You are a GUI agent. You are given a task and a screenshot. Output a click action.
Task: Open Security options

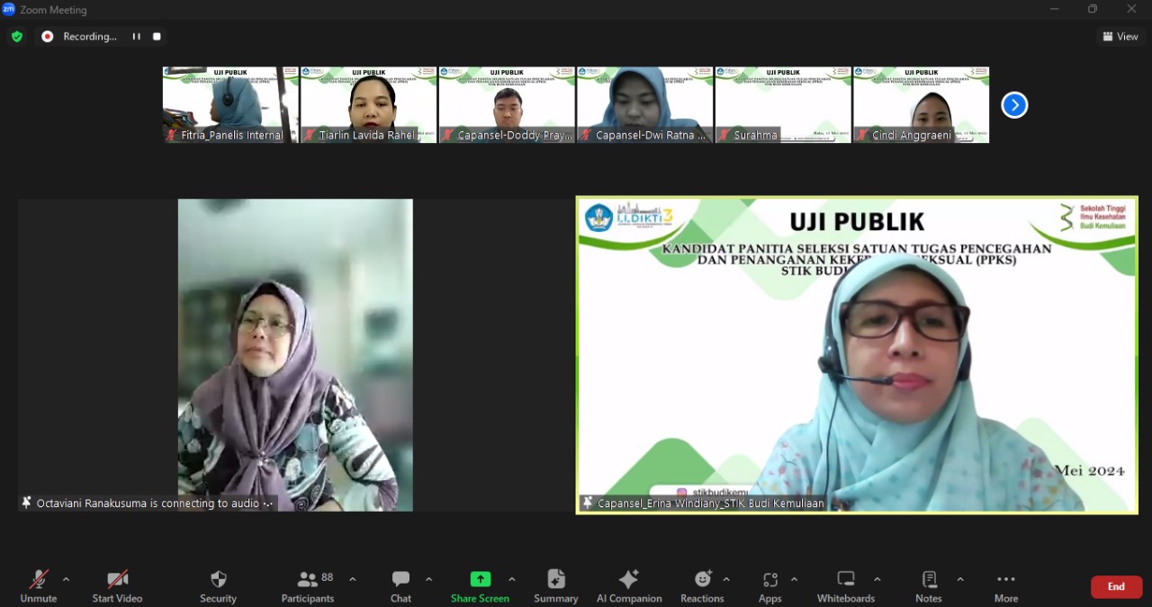point(218,586)
